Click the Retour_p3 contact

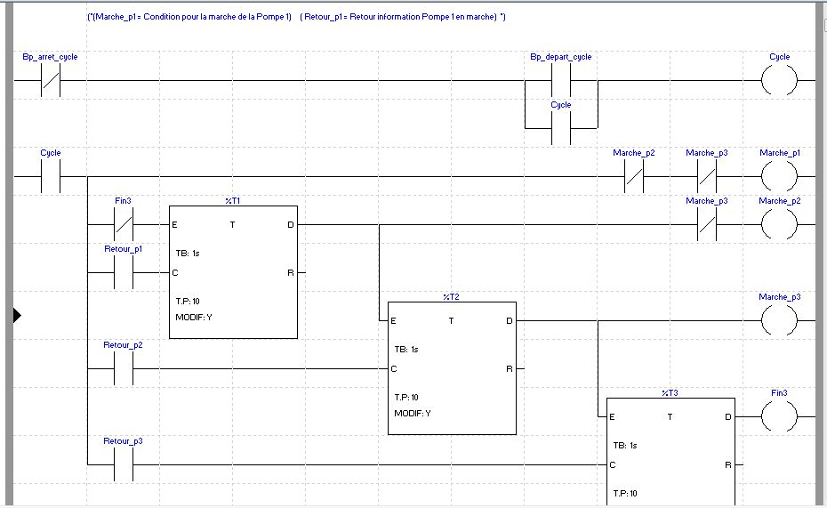(x=123, y=465)
